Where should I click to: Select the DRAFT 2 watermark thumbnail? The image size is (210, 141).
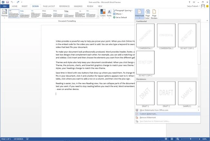coord(166,93)
